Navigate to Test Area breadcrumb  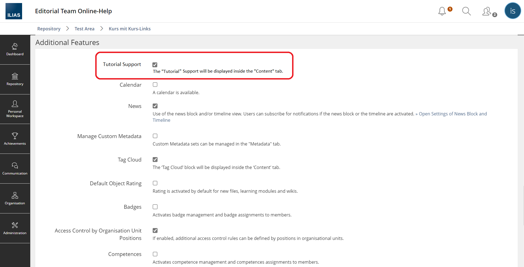[84, 29]
